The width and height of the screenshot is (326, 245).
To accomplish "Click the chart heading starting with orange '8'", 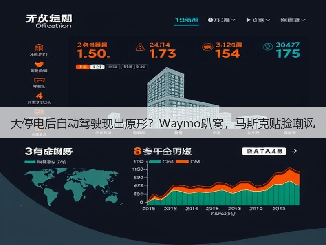I will (x=162, y=151).
